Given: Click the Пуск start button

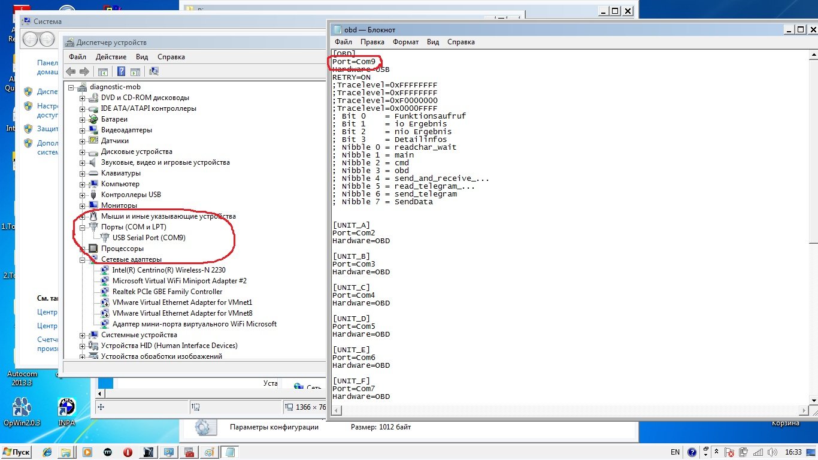Looking at the screenshot, I should (x=17, y=452).
